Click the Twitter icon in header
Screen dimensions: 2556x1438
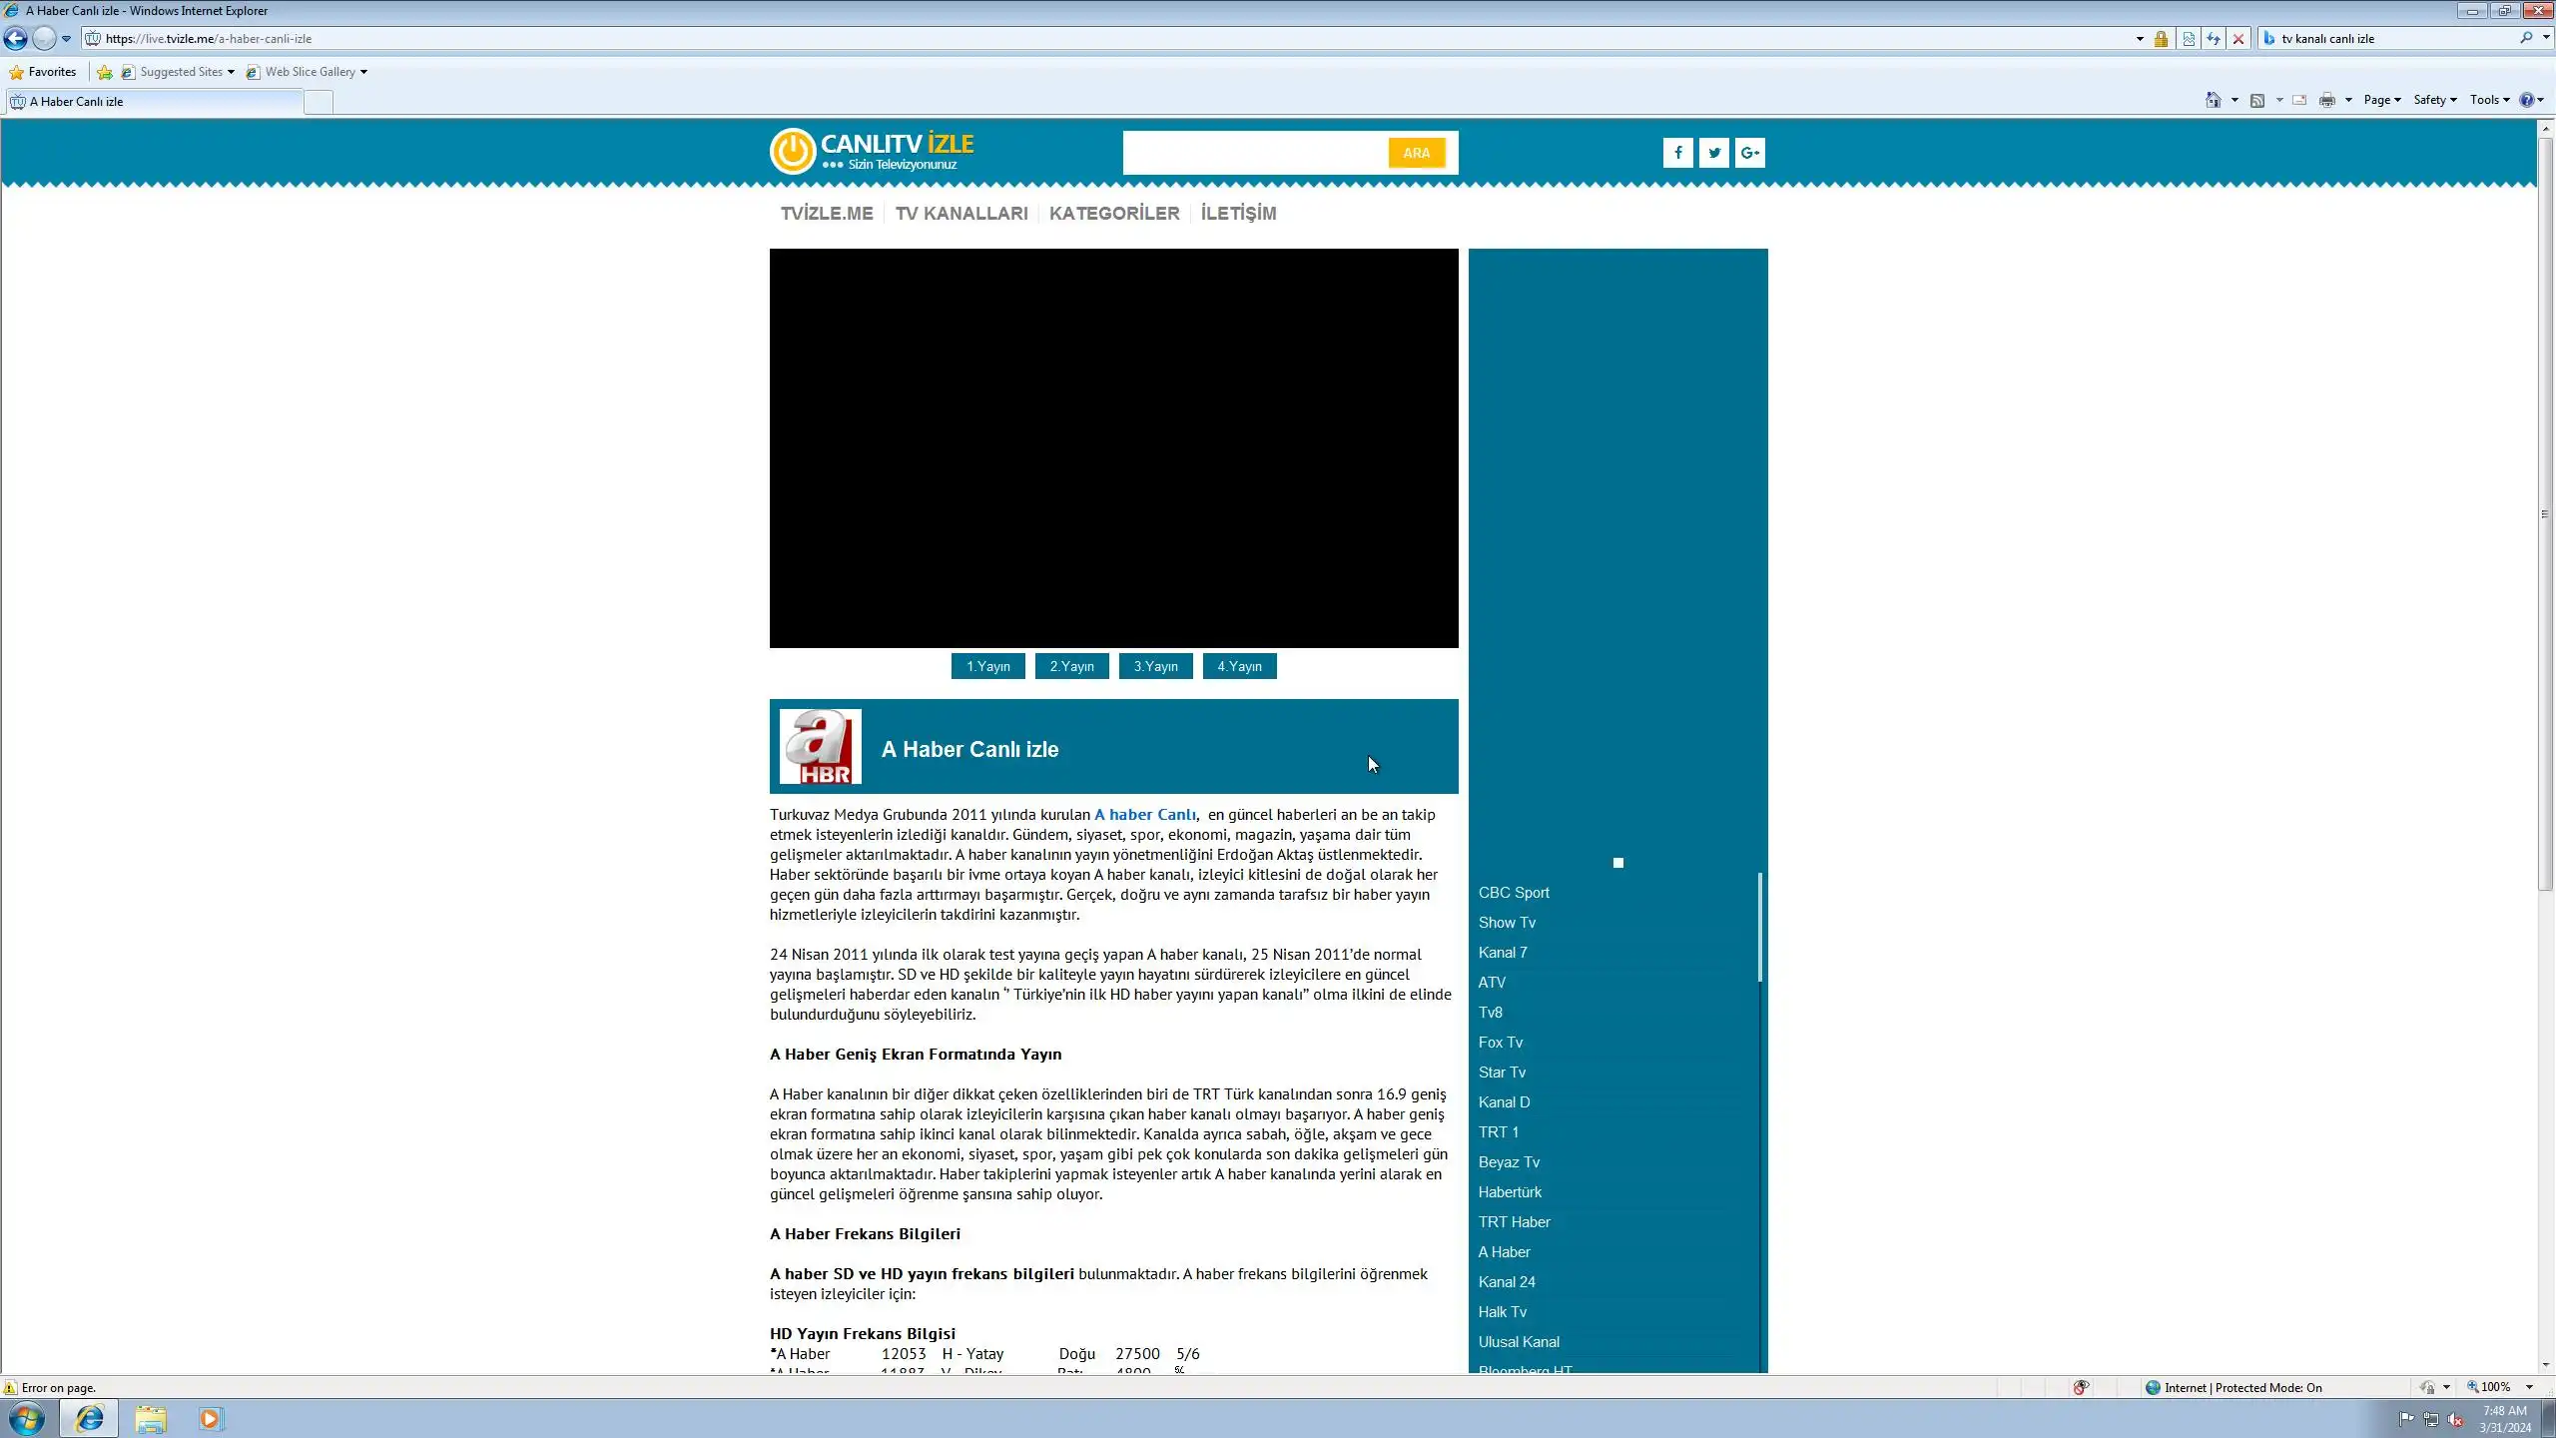[x=1713, y=153]
